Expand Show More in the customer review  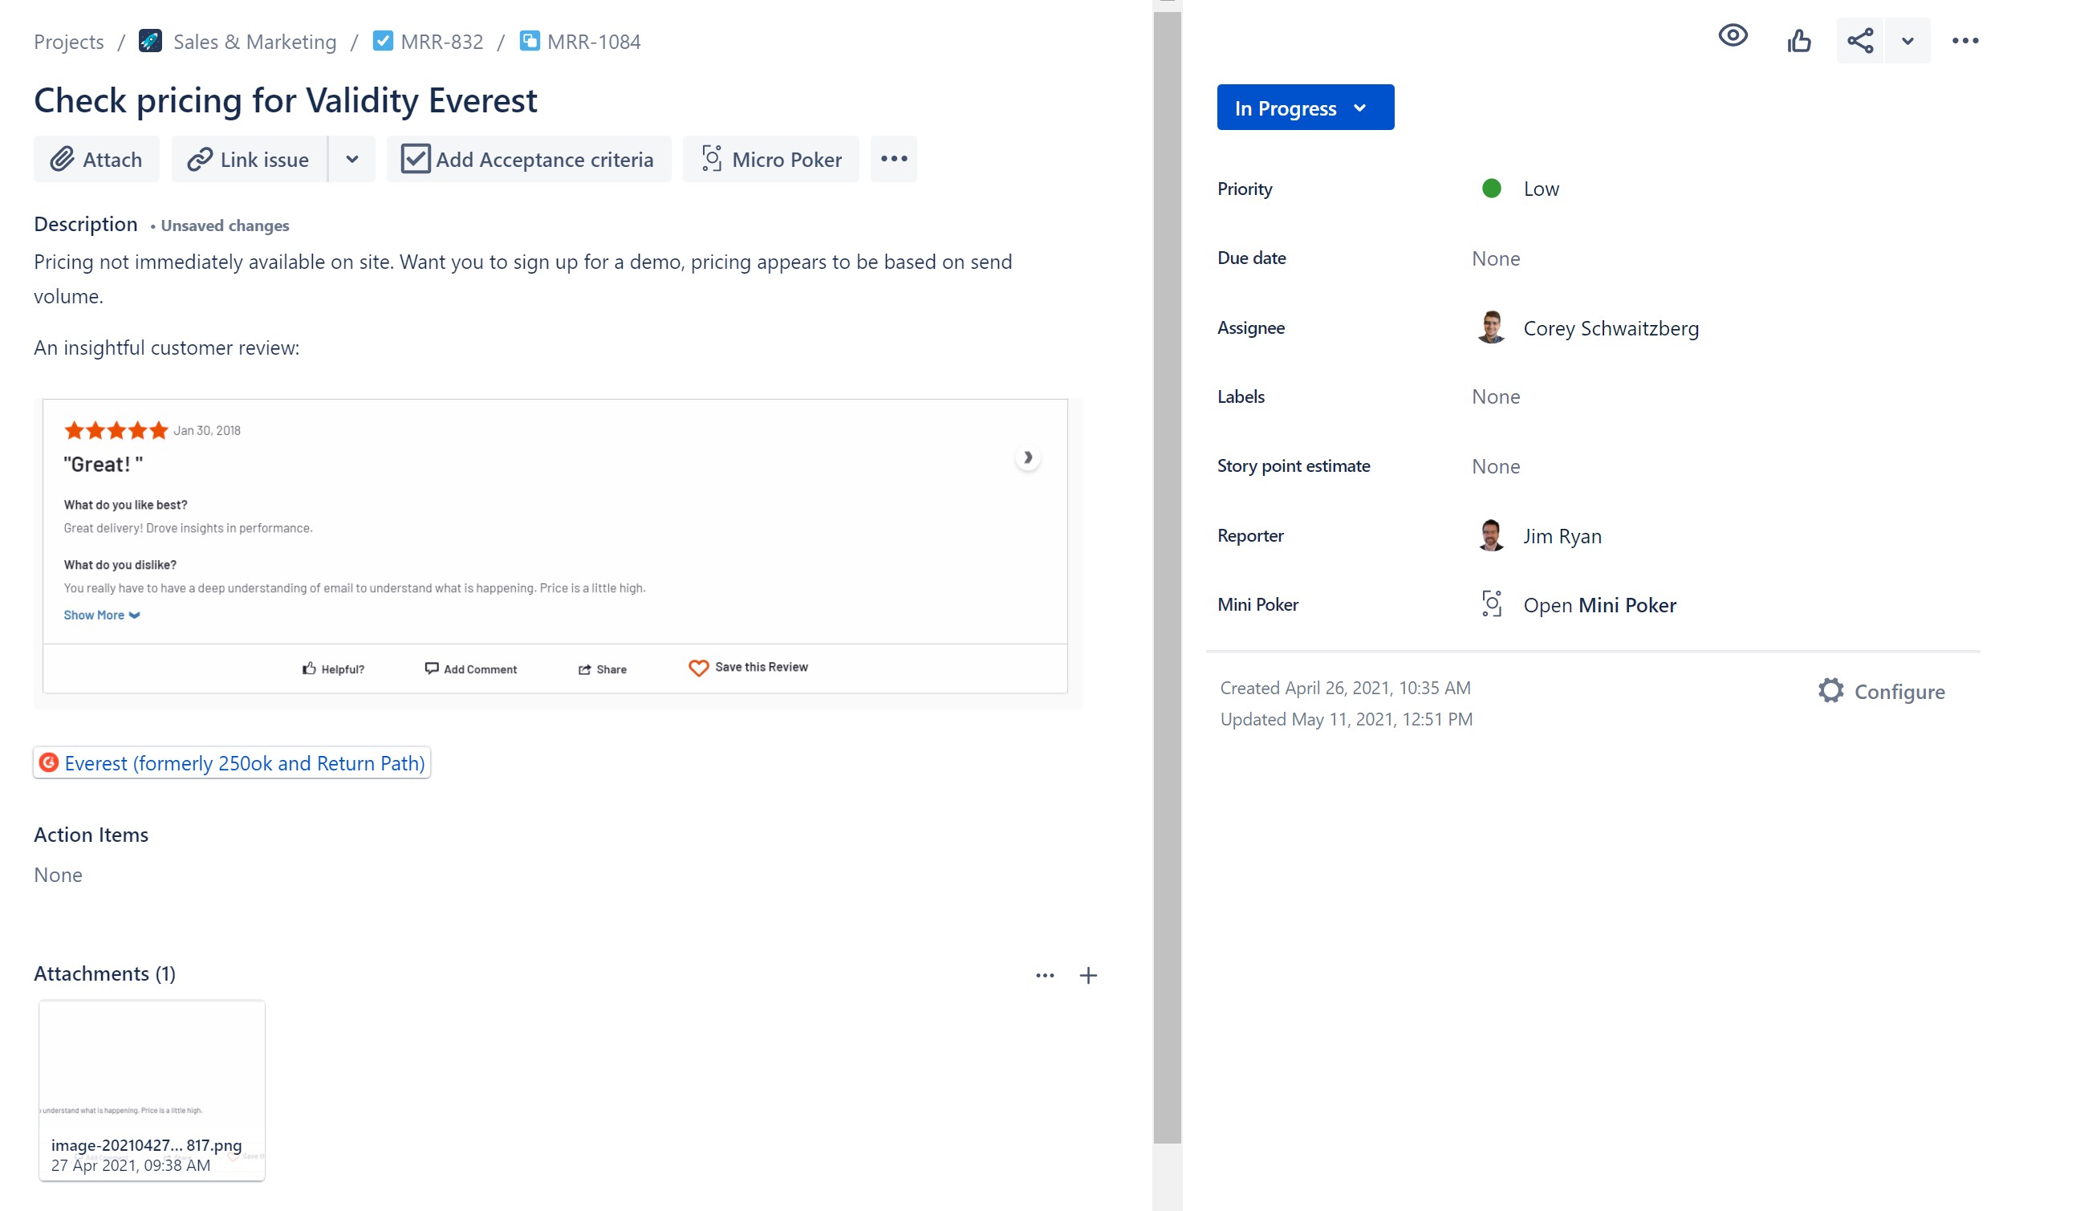[102, 614]
